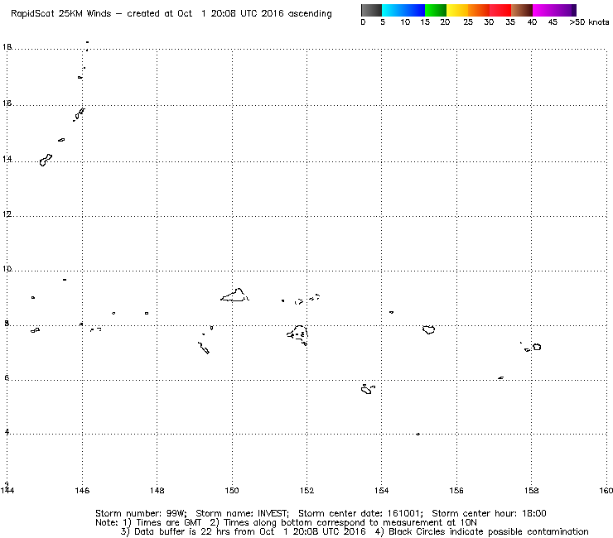613x538 pixels.
Task: Click the '4' latitude axis label
Action: 7,432
